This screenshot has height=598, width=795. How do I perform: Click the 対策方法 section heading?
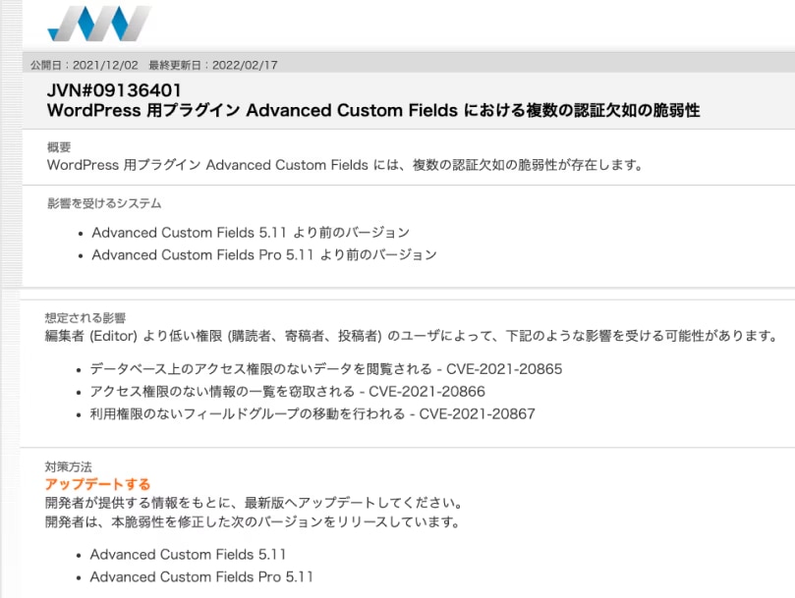(x=69, y=466)
